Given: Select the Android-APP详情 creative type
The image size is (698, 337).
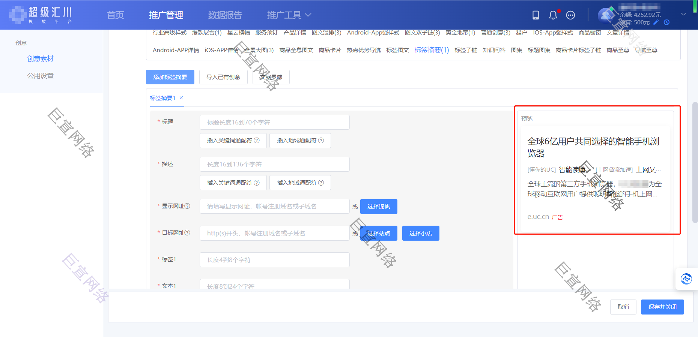Looking at the screenshot, I should point(176,50).
